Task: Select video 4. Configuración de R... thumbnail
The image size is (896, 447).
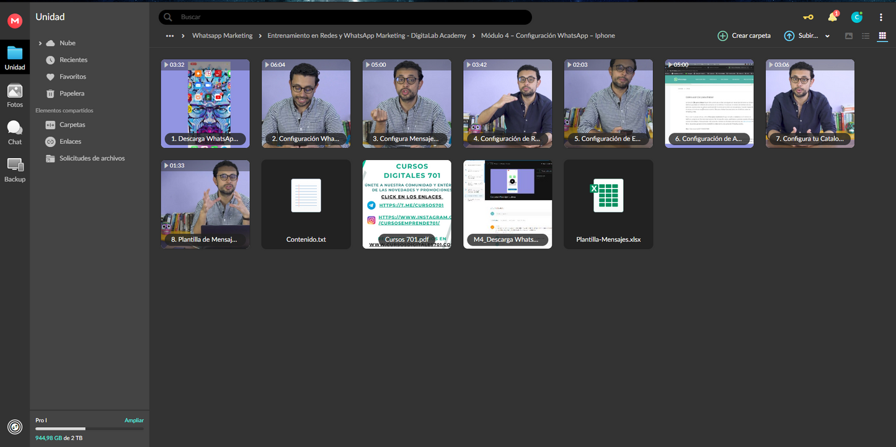Action: (x=508, y=104)
